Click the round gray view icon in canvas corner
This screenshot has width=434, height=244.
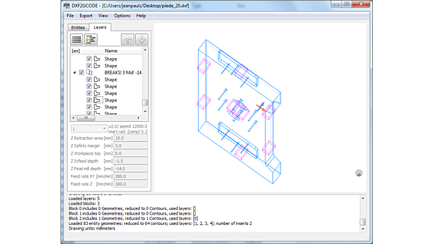tap(358, 173)
